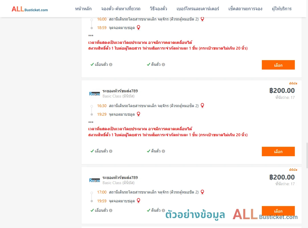Click จุดจอดมาบชลูด stop name at 19:29
This screenshot has height=228, width=308.
point(122,114)
